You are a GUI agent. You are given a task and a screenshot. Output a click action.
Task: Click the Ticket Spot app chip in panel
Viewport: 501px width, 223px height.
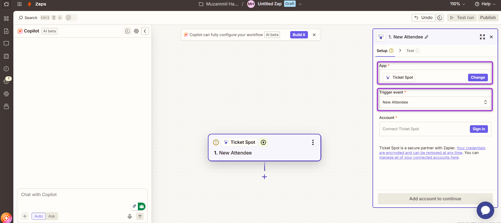tap(399, 77)
